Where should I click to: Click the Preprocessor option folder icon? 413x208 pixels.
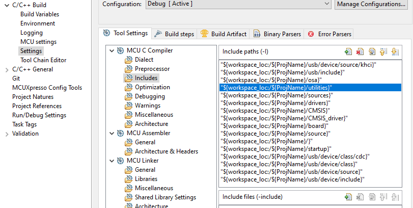point(128,69)
